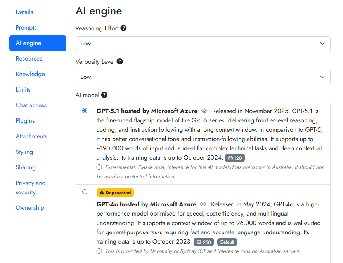Open Privacy and security settings
The width and height of the screenshot is (343, 263).
pyautogui.click(x=31, y=188)
